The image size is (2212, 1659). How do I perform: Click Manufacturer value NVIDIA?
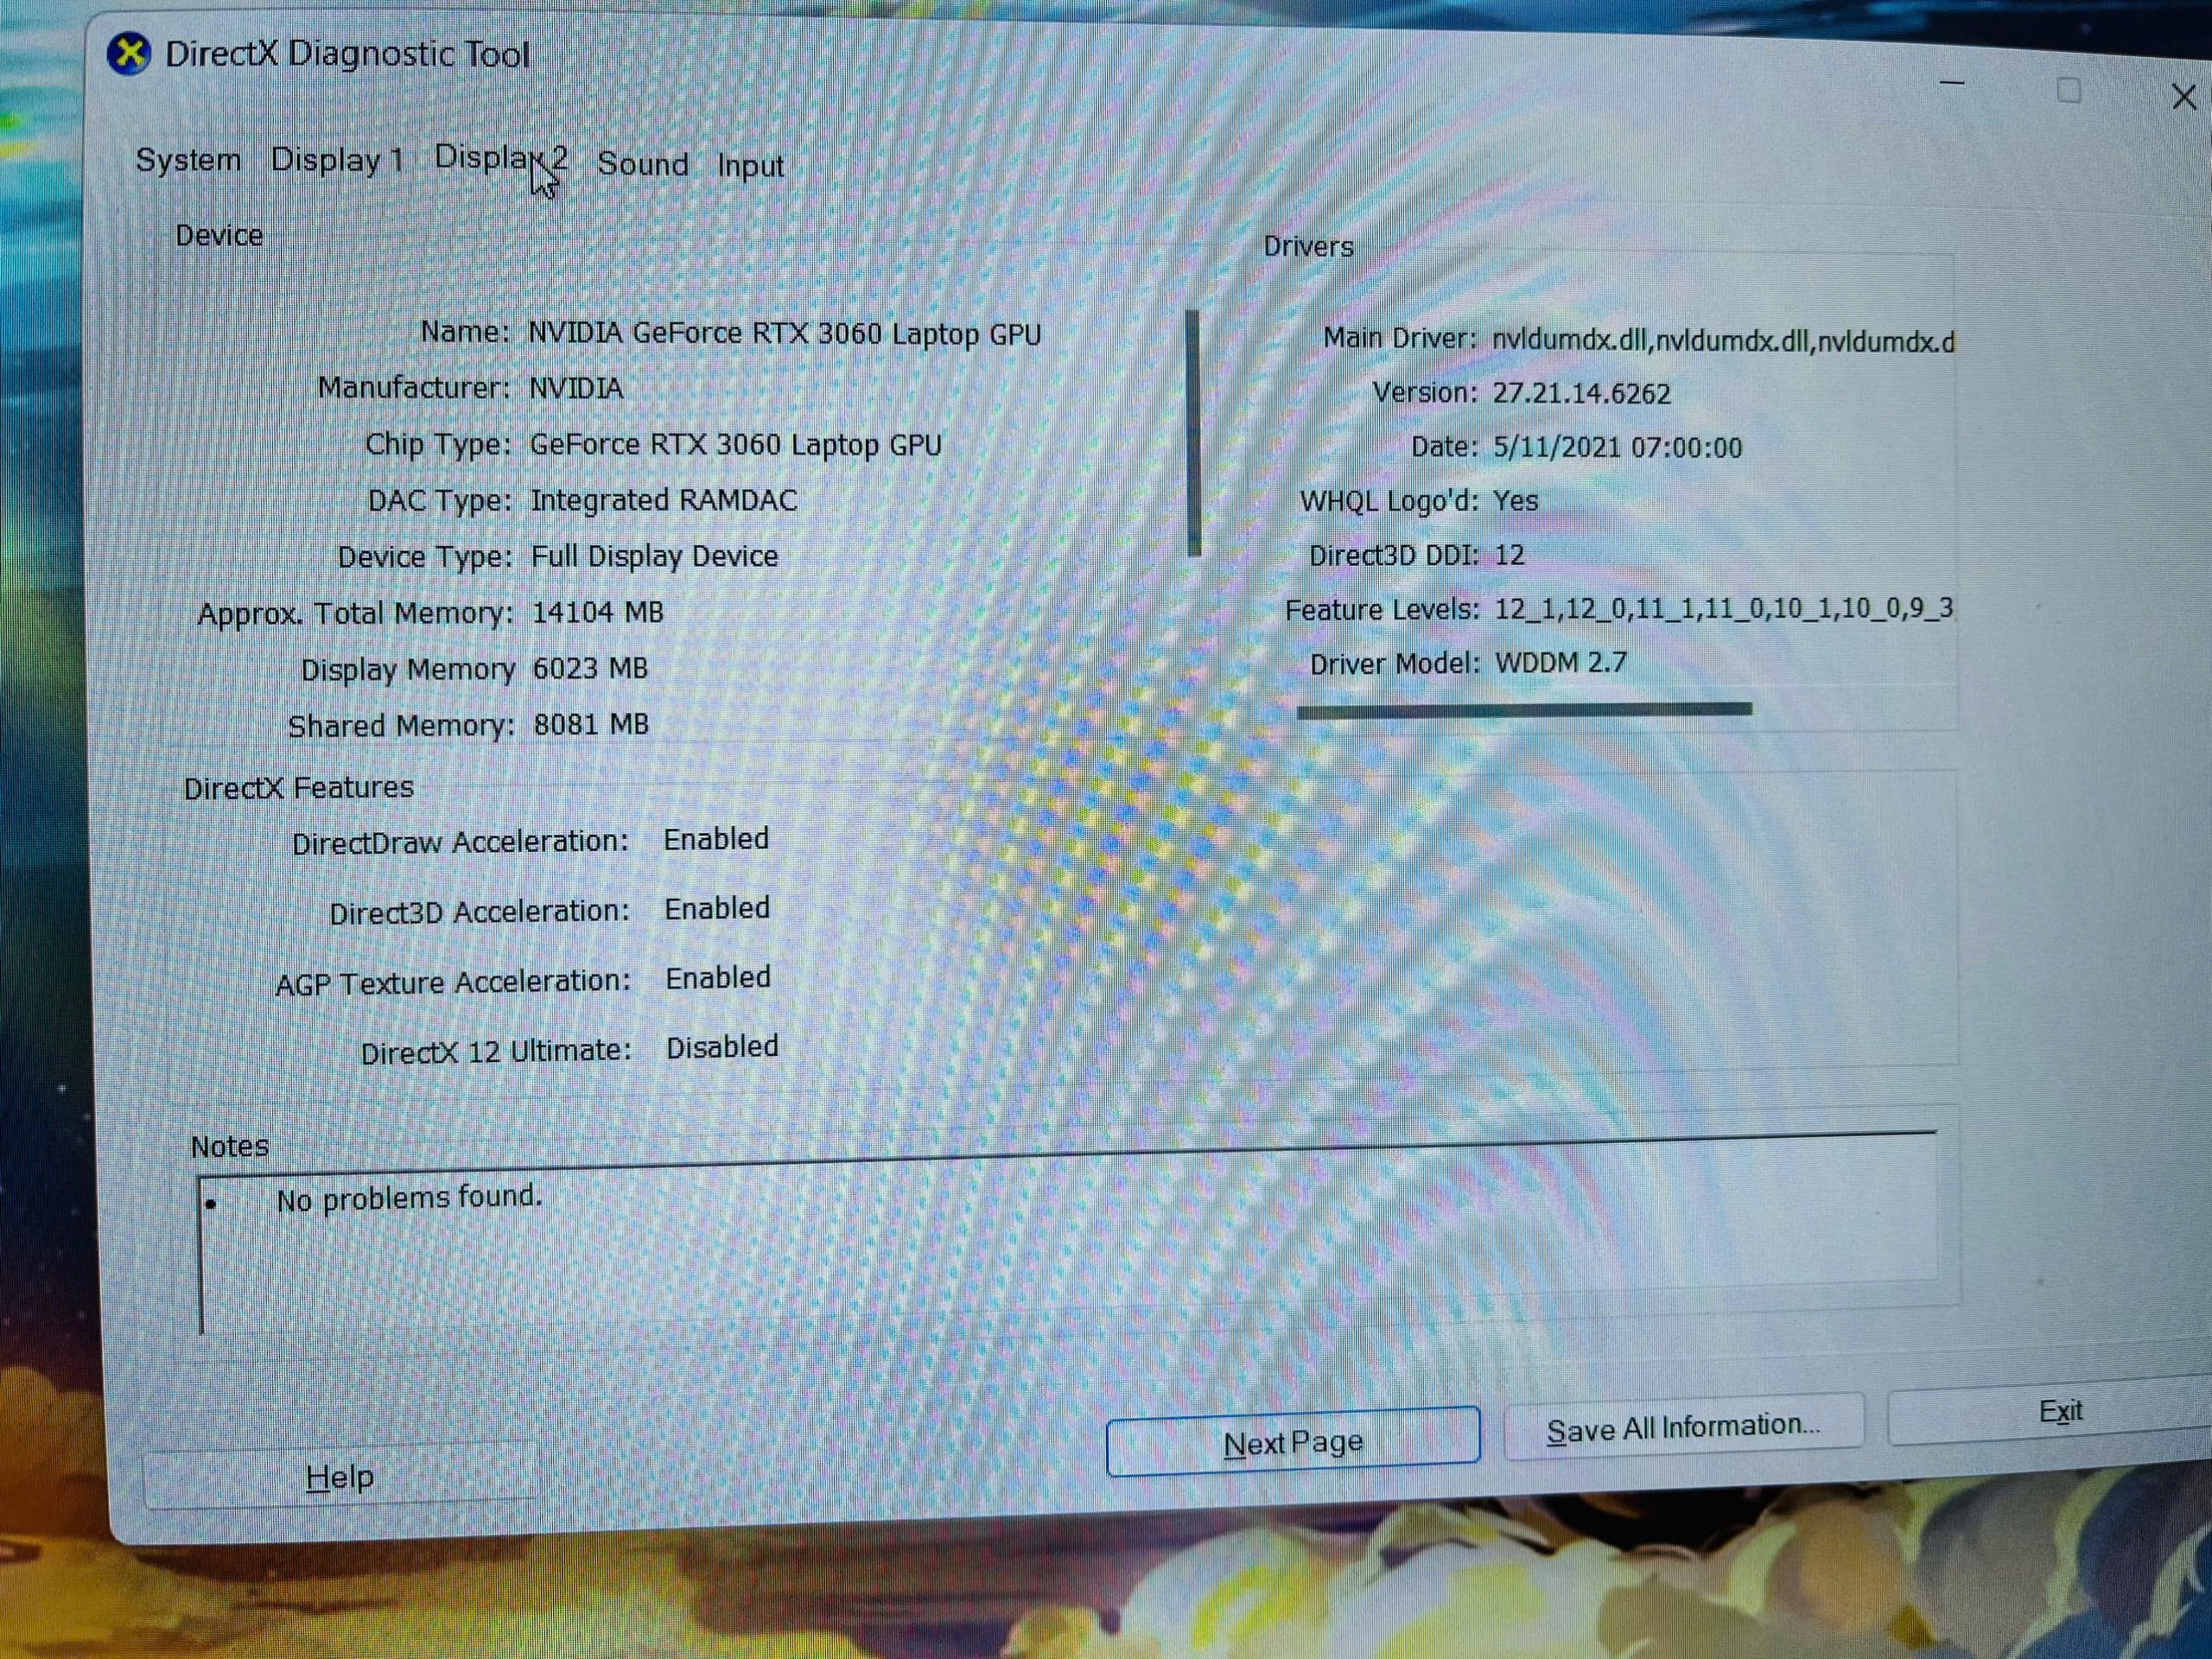pos(576,388)
